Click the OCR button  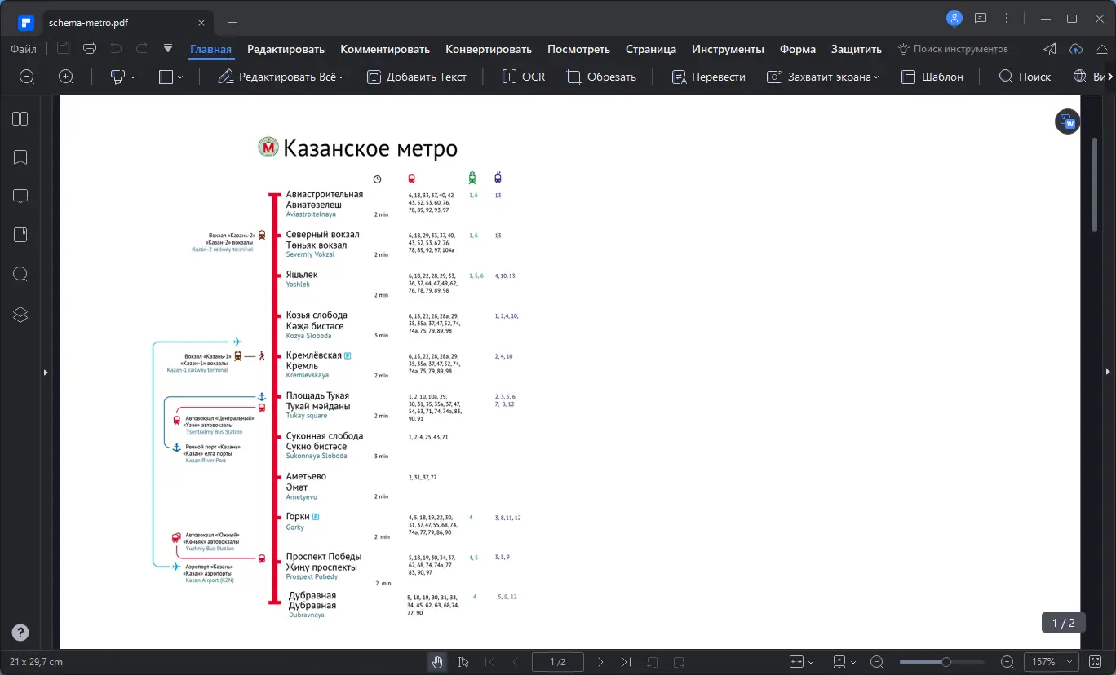523,77
